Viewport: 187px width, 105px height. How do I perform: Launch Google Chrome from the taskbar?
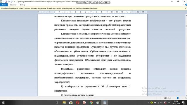[91, 102]
